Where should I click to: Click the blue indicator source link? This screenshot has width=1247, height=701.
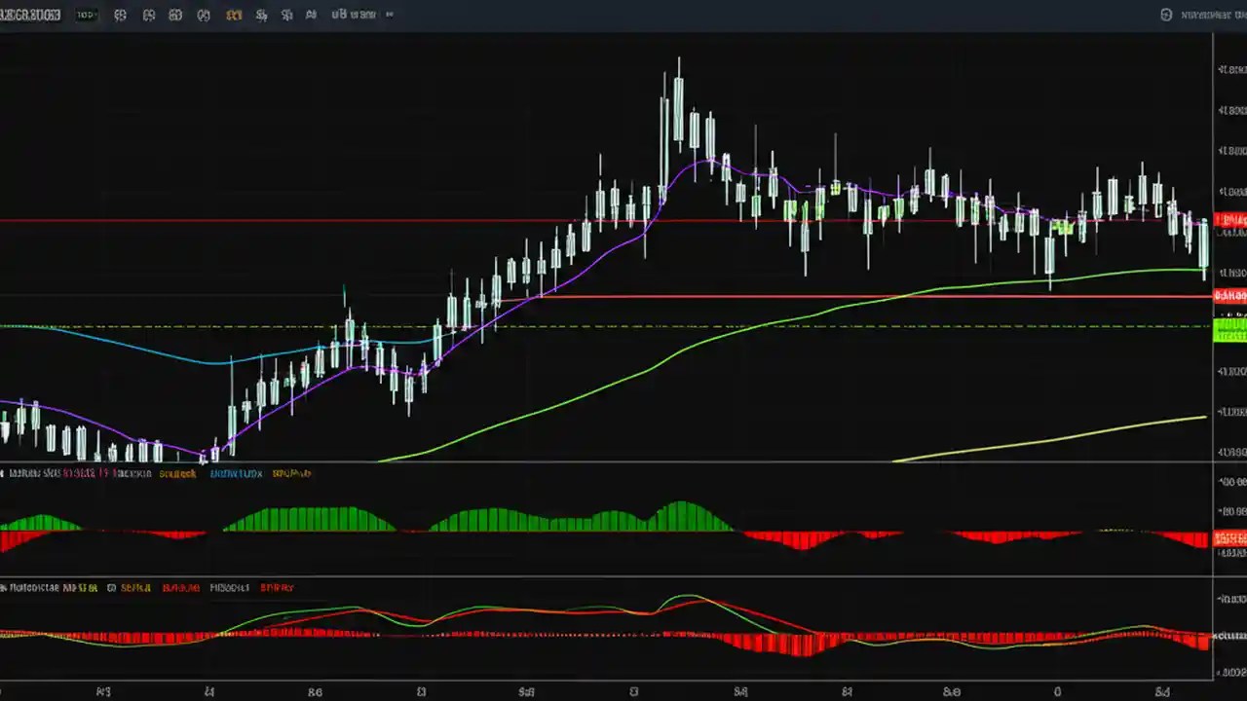tap(236, 473)
